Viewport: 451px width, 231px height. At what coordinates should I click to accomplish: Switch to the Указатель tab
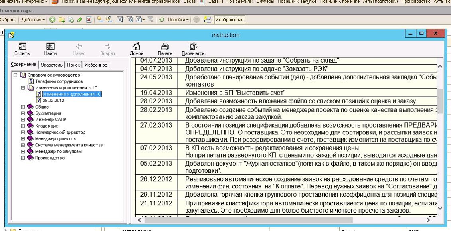(51, 65)
